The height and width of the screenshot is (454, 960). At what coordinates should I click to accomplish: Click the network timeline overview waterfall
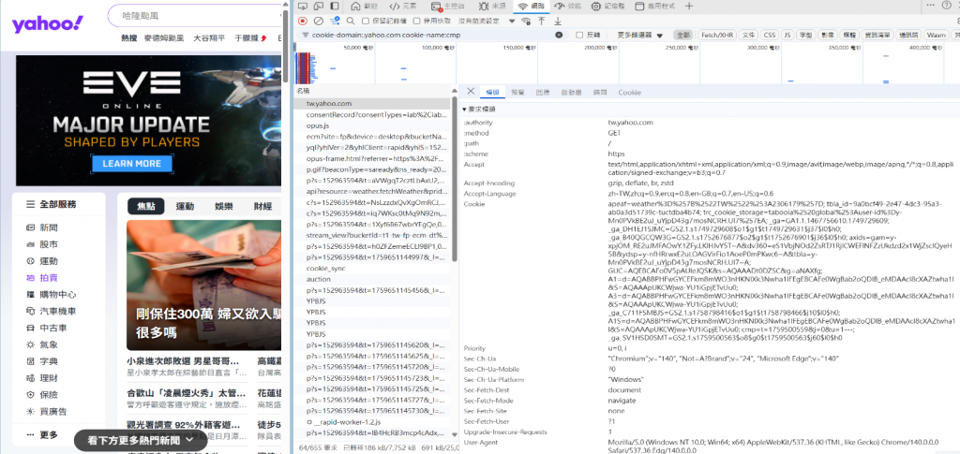(626, 64)
